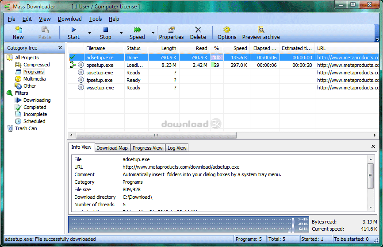This screenshot has height=247, width=383.
Task: Select the Filters tree node
Action: coord(22,93)
